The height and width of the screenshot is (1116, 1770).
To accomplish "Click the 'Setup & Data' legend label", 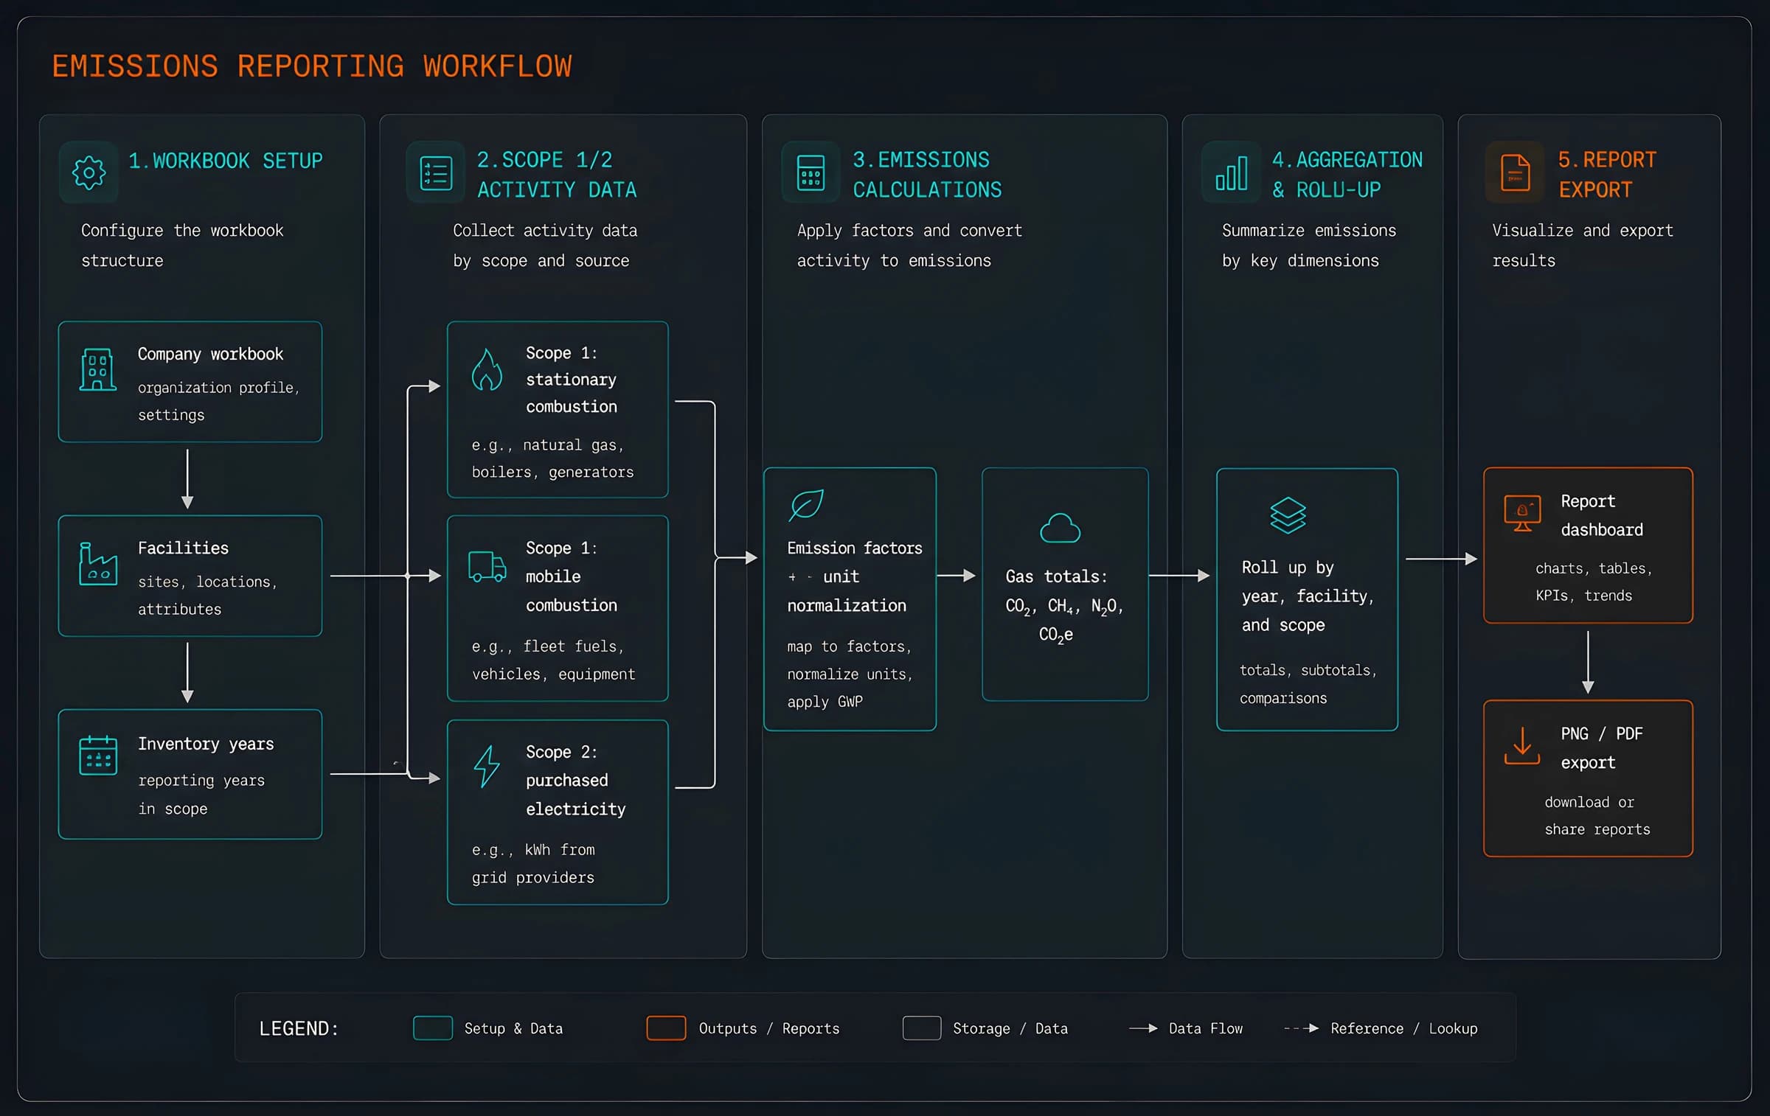I will (x=513, y=1028).
